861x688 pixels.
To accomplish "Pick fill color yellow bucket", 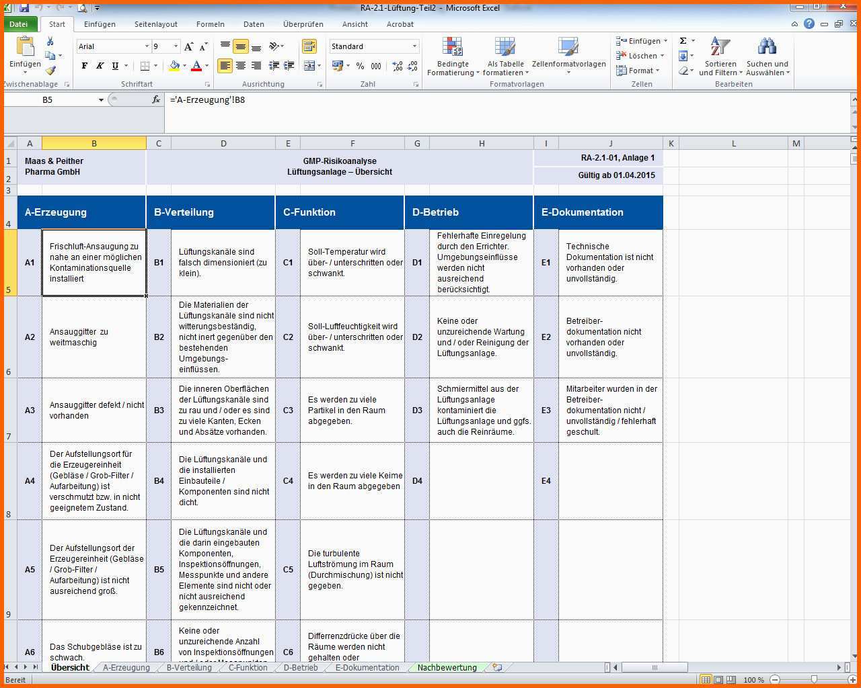I will (174, 66).
